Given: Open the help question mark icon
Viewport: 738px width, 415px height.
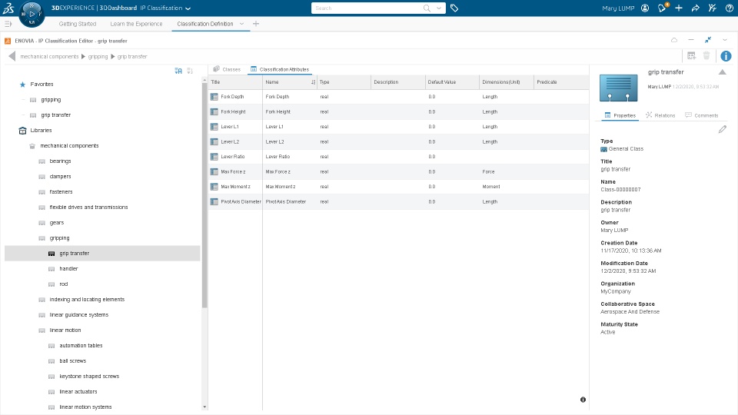Looking at the screenshot, I should click(x=730, y=8).
